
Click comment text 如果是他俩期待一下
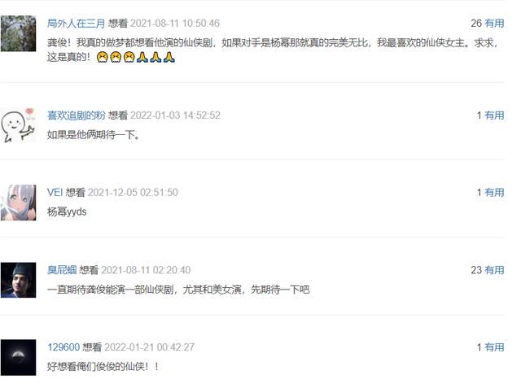click(x=94, y=135)
